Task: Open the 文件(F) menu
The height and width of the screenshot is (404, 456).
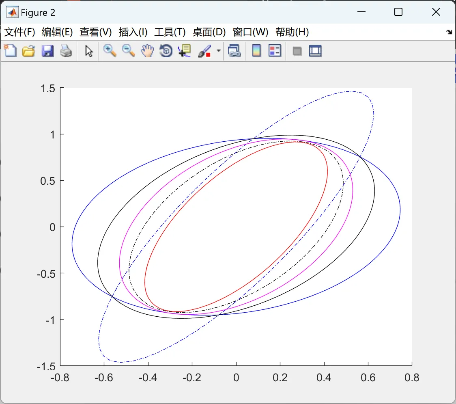Action: (19, 32)
